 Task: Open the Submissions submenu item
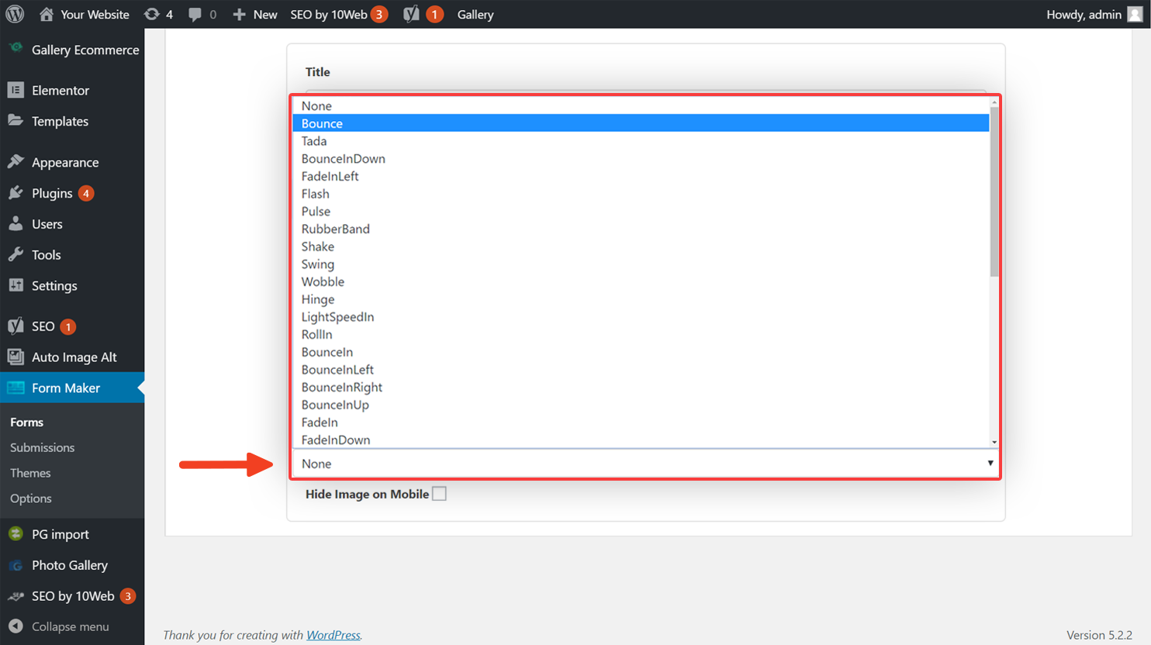coord(42,447)
